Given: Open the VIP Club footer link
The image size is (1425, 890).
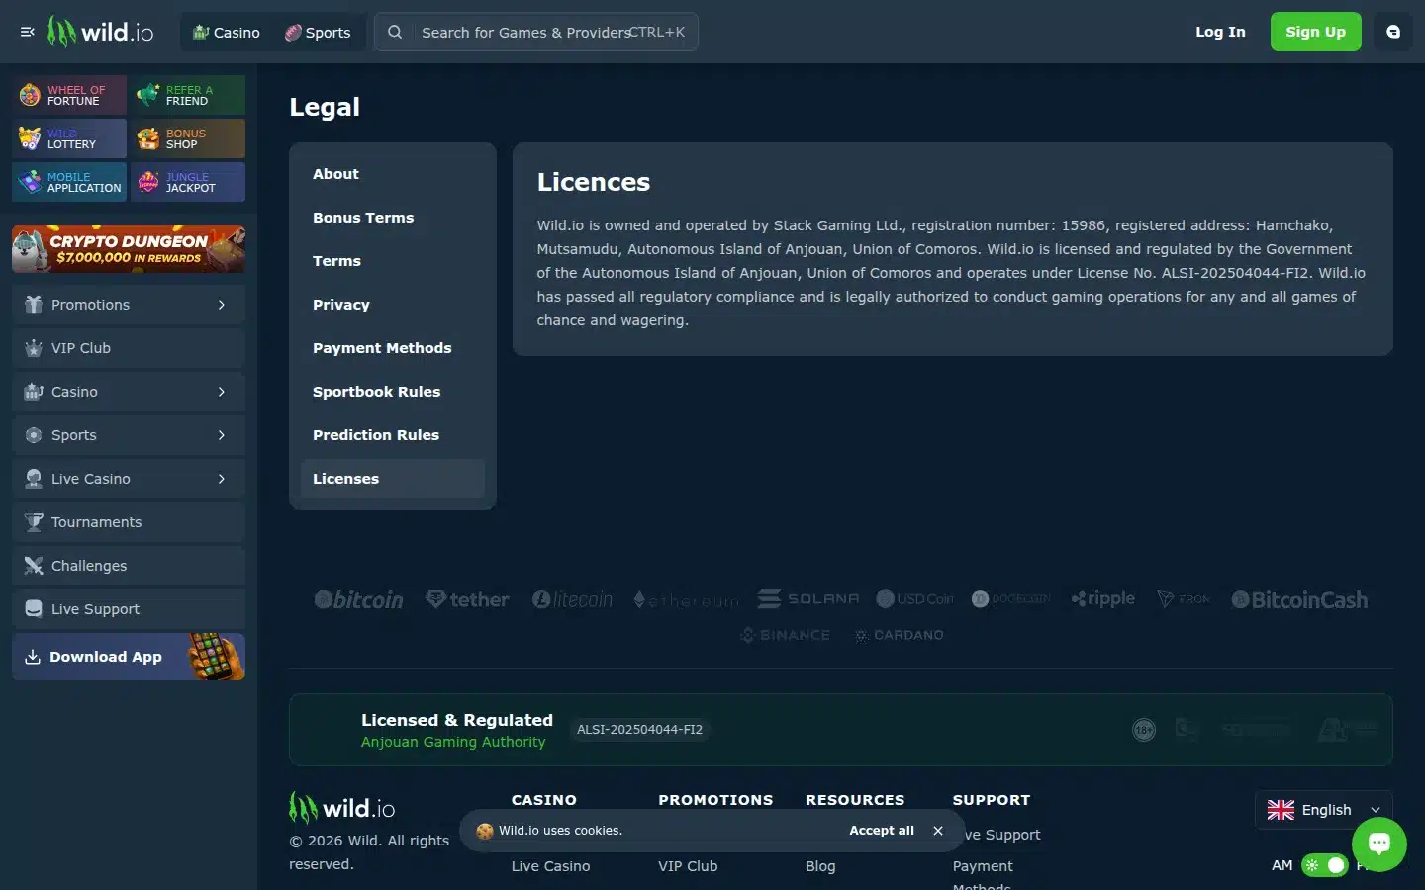Looking at the screenshot, I should click(688, 866).
